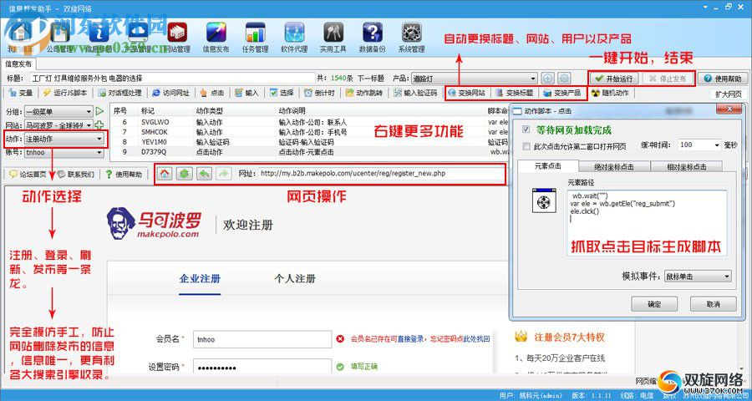Click the browser home icon button
The height and width of the screenshot is (401, 752).
[x=165, y=174]
